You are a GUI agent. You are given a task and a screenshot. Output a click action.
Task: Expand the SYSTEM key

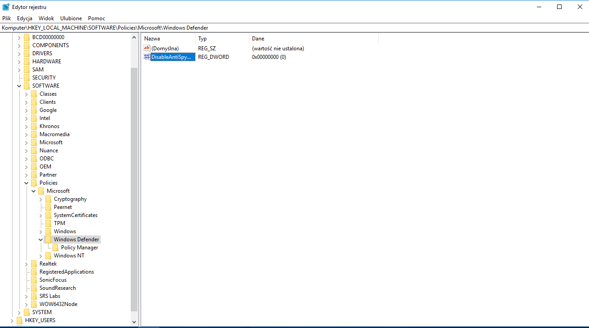pos(19,312)
